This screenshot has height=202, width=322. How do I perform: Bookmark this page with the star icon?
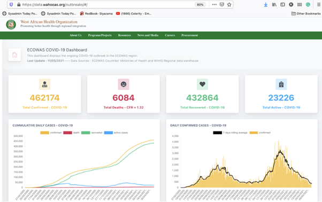[229, 4]
